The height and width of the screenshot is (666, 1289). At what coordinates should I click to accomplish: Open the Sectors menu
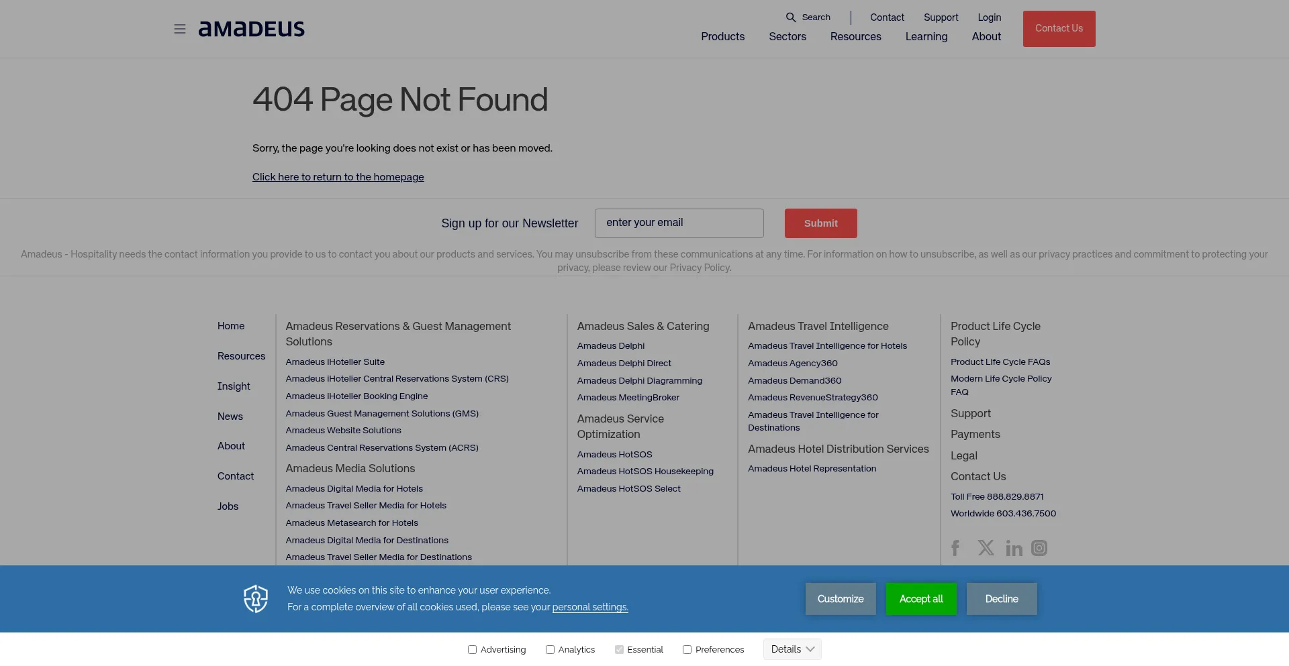click(x=787, y=36)
